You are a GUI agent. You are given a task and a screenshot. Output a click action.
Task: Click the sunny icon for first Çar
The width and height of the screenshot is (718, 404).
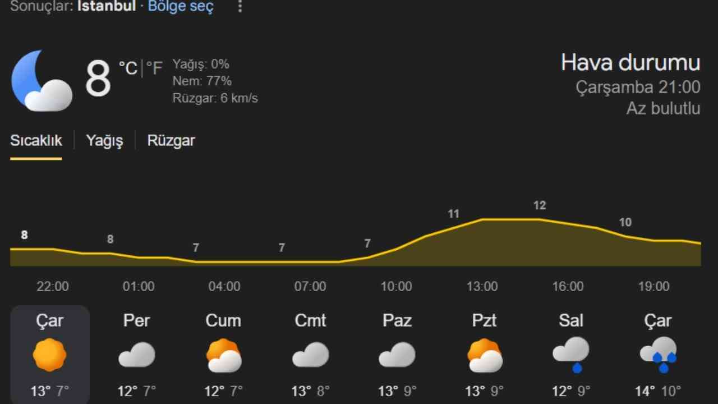[x=50, y=355]
